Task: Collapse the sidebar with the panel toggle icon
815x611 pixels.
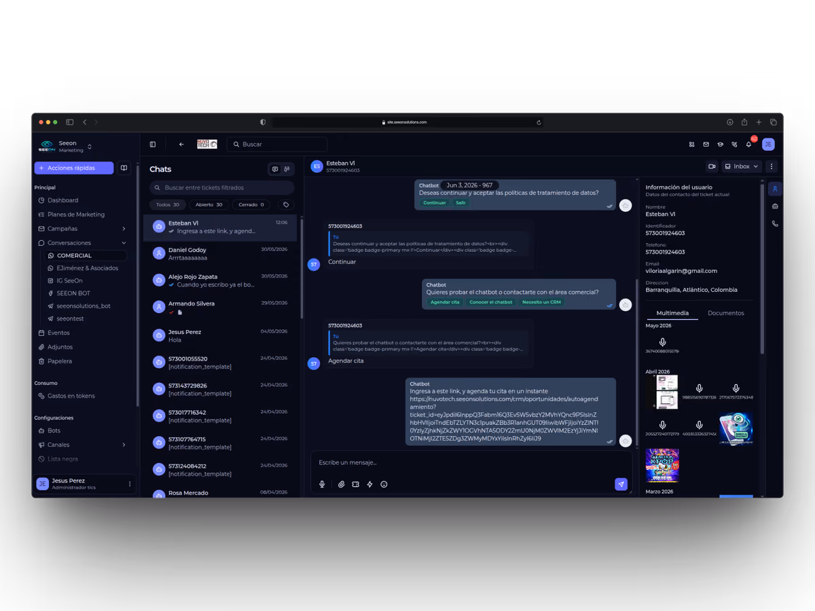Action: point(153,144)
